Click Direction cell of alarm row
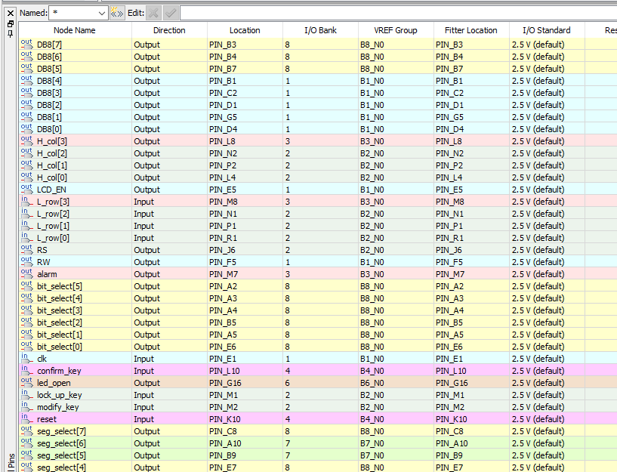Viewport: 617px width, 472px height. coord(169,274)
